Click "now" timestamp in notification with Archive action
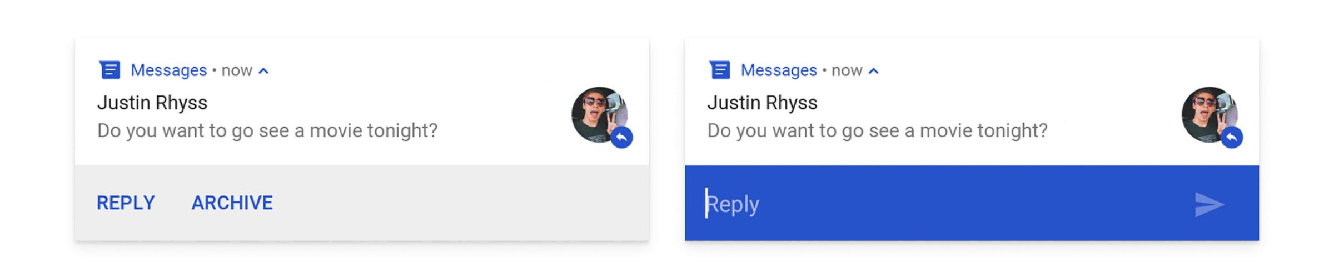Image resolution: width=1334 pixels, height=278 pixels. click(237, 70)
